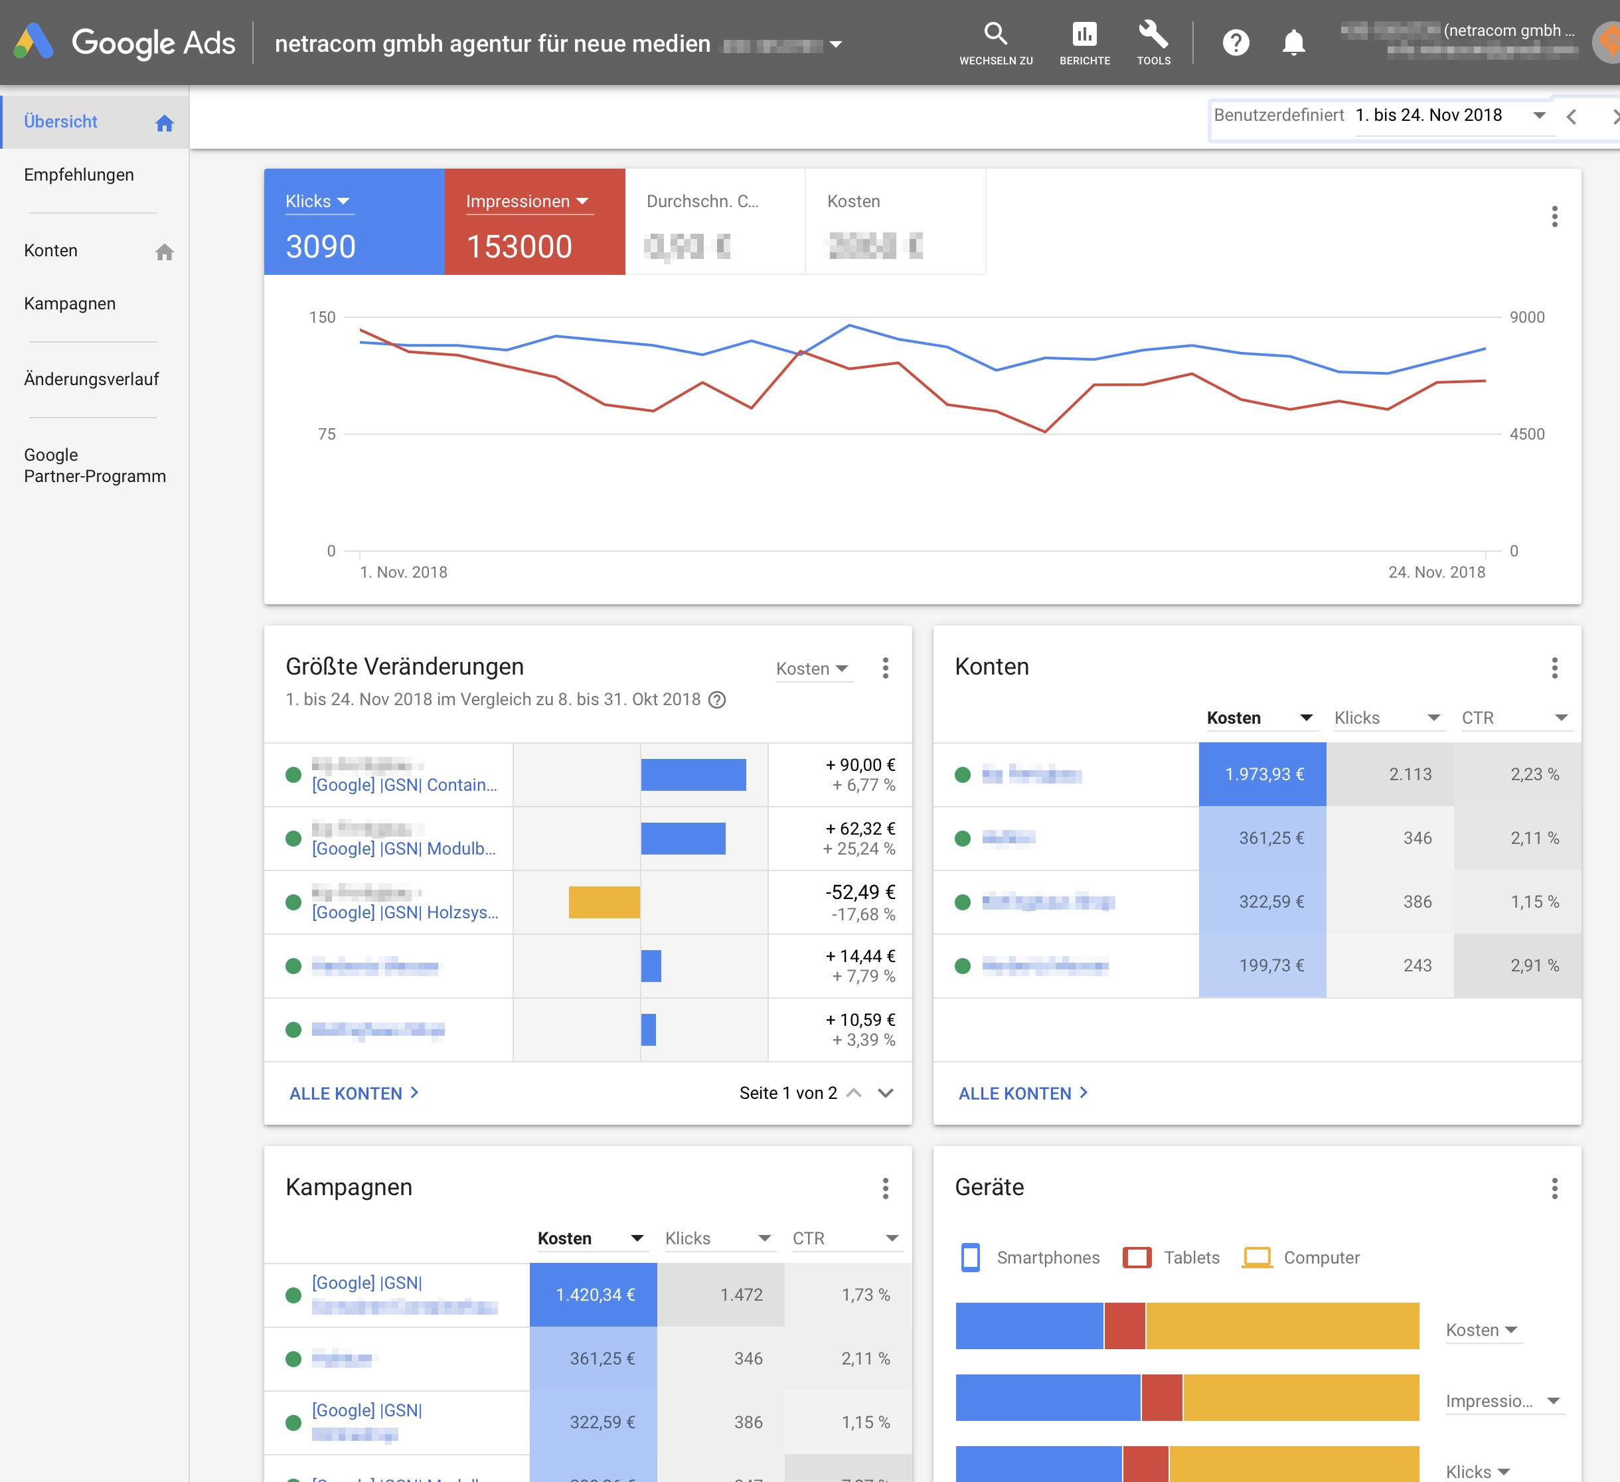Open Kosten dropdown beside Geräte bar
Screen dimensions: 1620x1482
1483,1331
